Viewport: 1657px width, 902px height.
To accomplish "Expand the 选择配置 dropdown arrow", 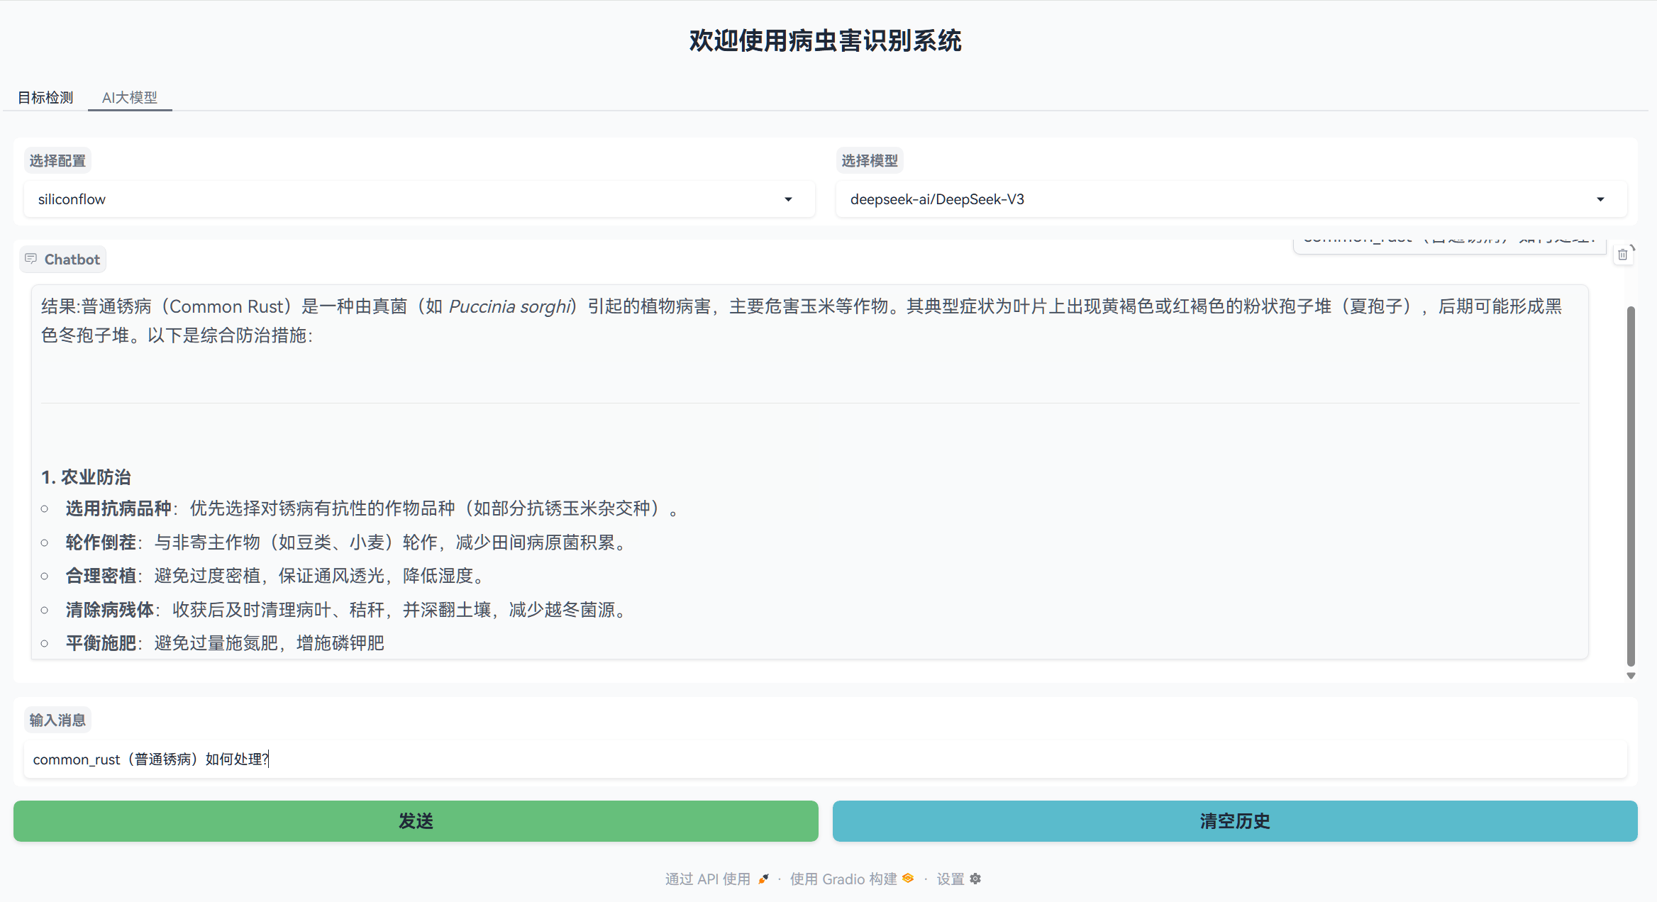I will [x=788, y=199].
